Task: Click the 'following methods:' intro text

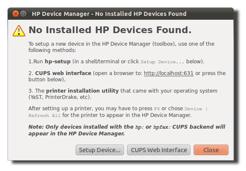Action: (x=52, y=50)
